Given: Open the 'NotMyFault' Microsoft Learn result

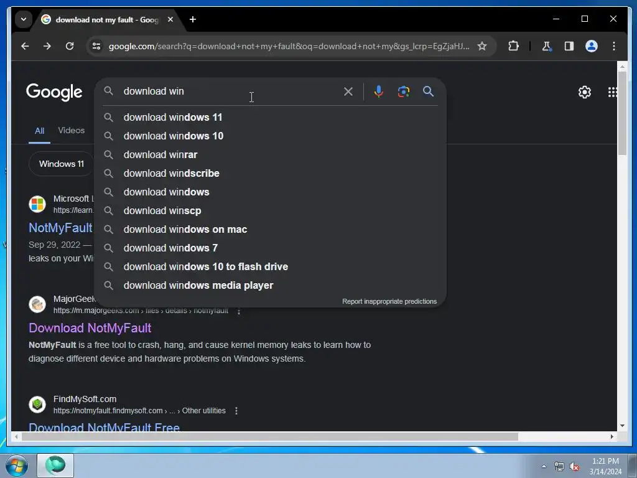Looking at the screenshot, I should (61, 228).
